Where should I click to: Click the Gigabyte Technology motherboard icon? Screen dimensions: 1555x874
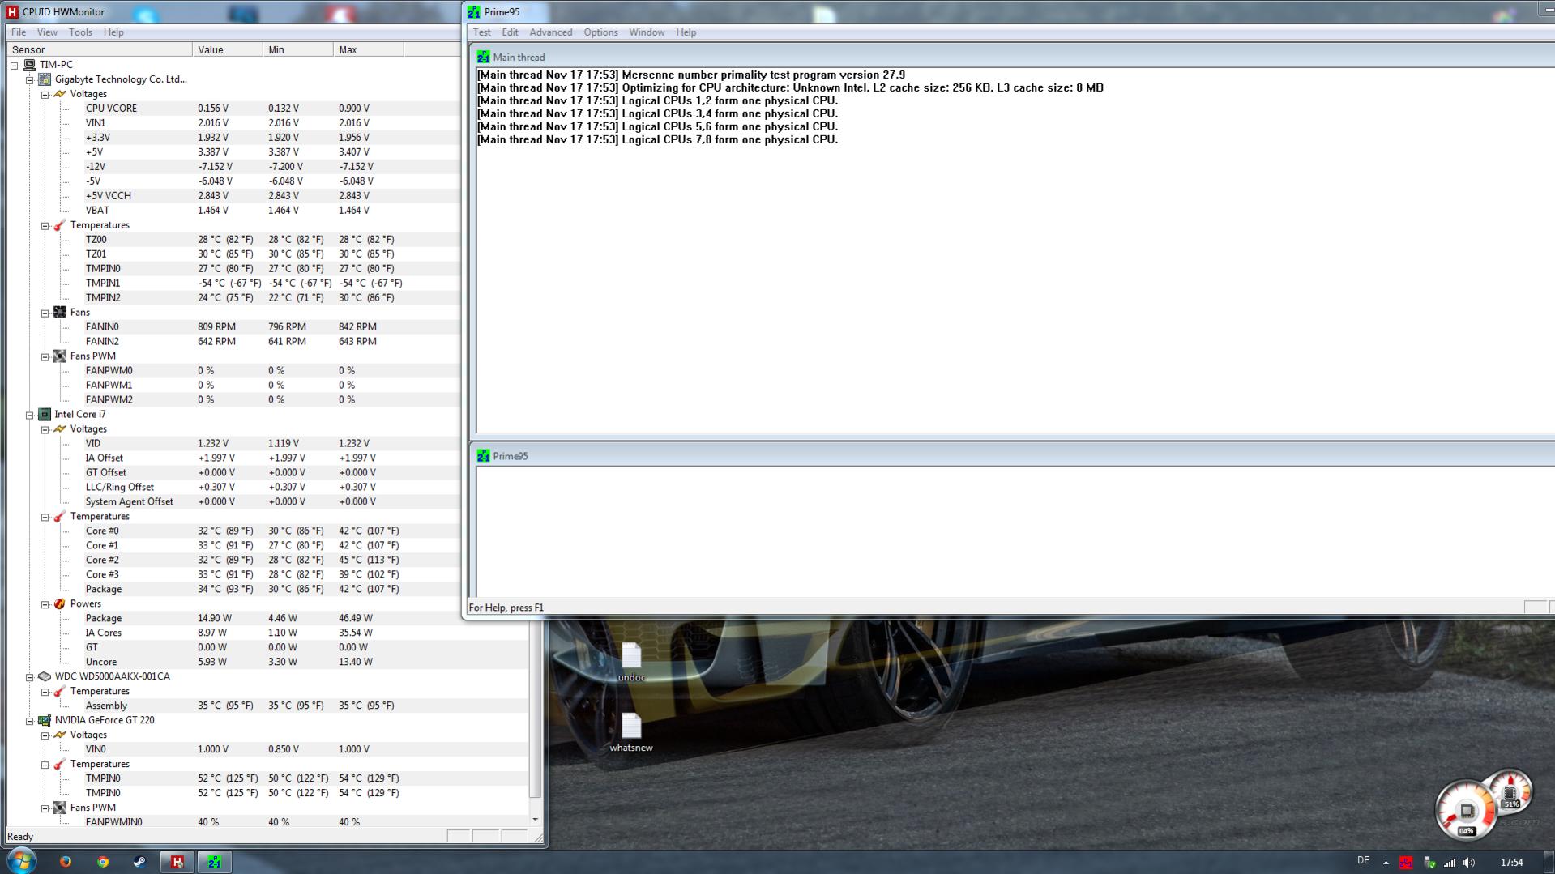pos(45,79)
